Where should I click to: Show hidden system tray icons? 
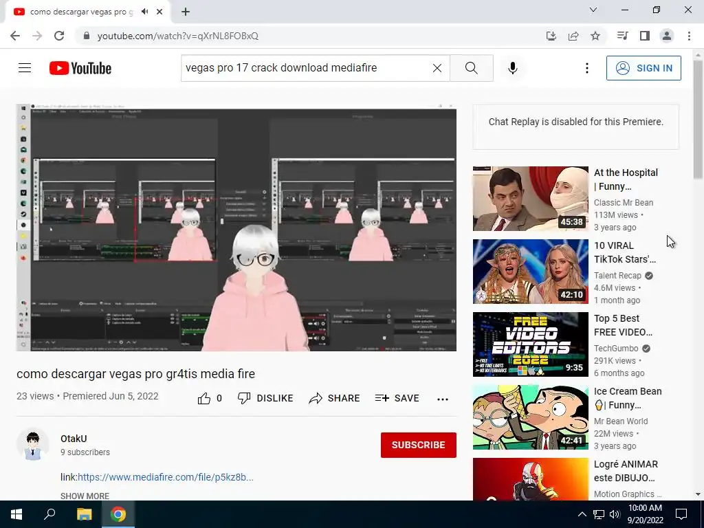(582, 514)
